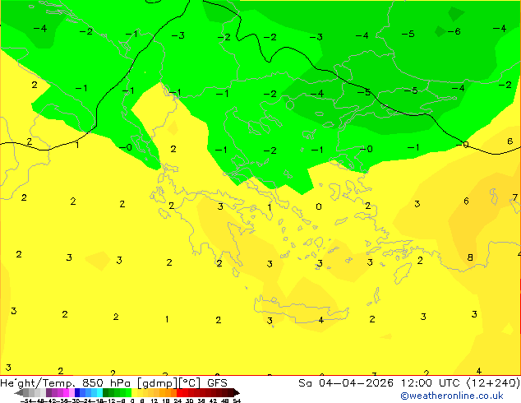Click the 'Height/Temp. 850 hPa' chart title
This screenshot has height=403, width=521.
pyautogui.click(x=65, y=383)
